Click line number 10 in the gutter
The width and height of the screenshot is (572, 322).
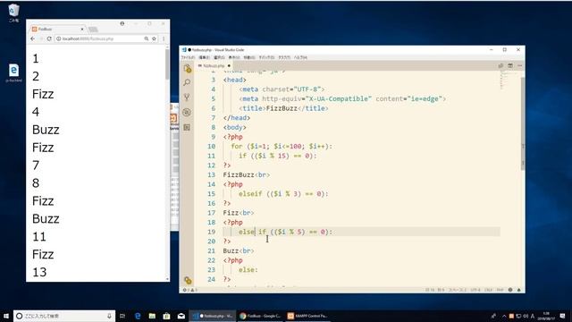pyautogui.click(x=212, y=147)
